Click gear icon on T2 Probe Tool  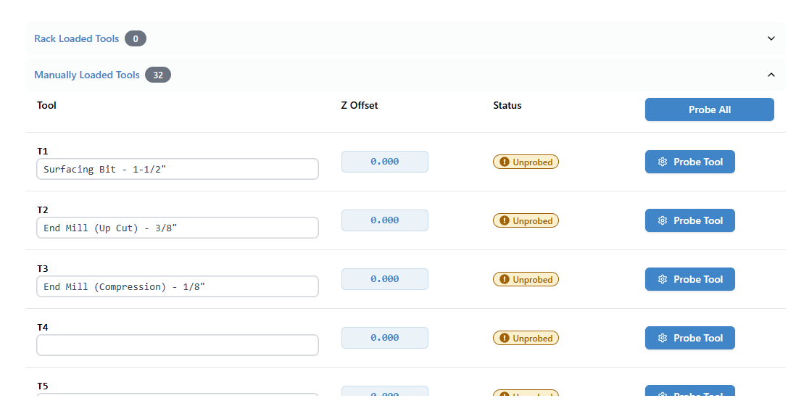662,221
